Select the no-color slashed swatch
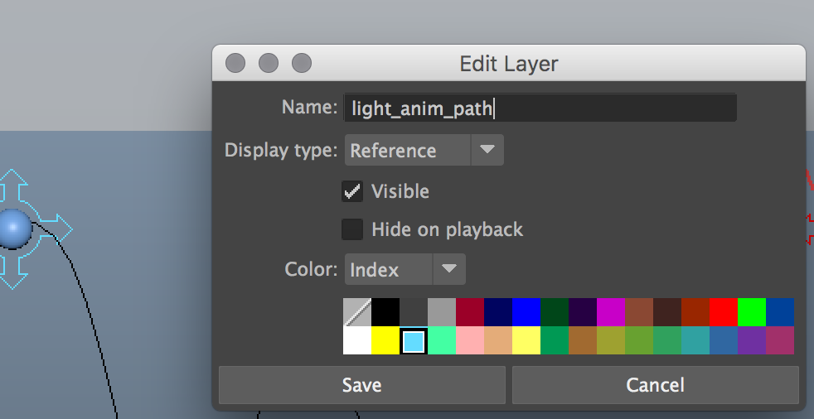The image size is (814, 419). [357, 312]
